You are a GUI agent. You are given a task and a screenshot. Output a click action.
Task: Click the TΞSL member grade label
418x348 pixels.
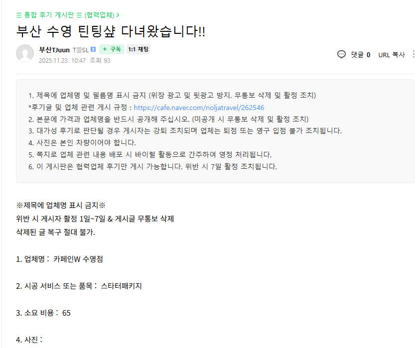[x=80, y=49]
